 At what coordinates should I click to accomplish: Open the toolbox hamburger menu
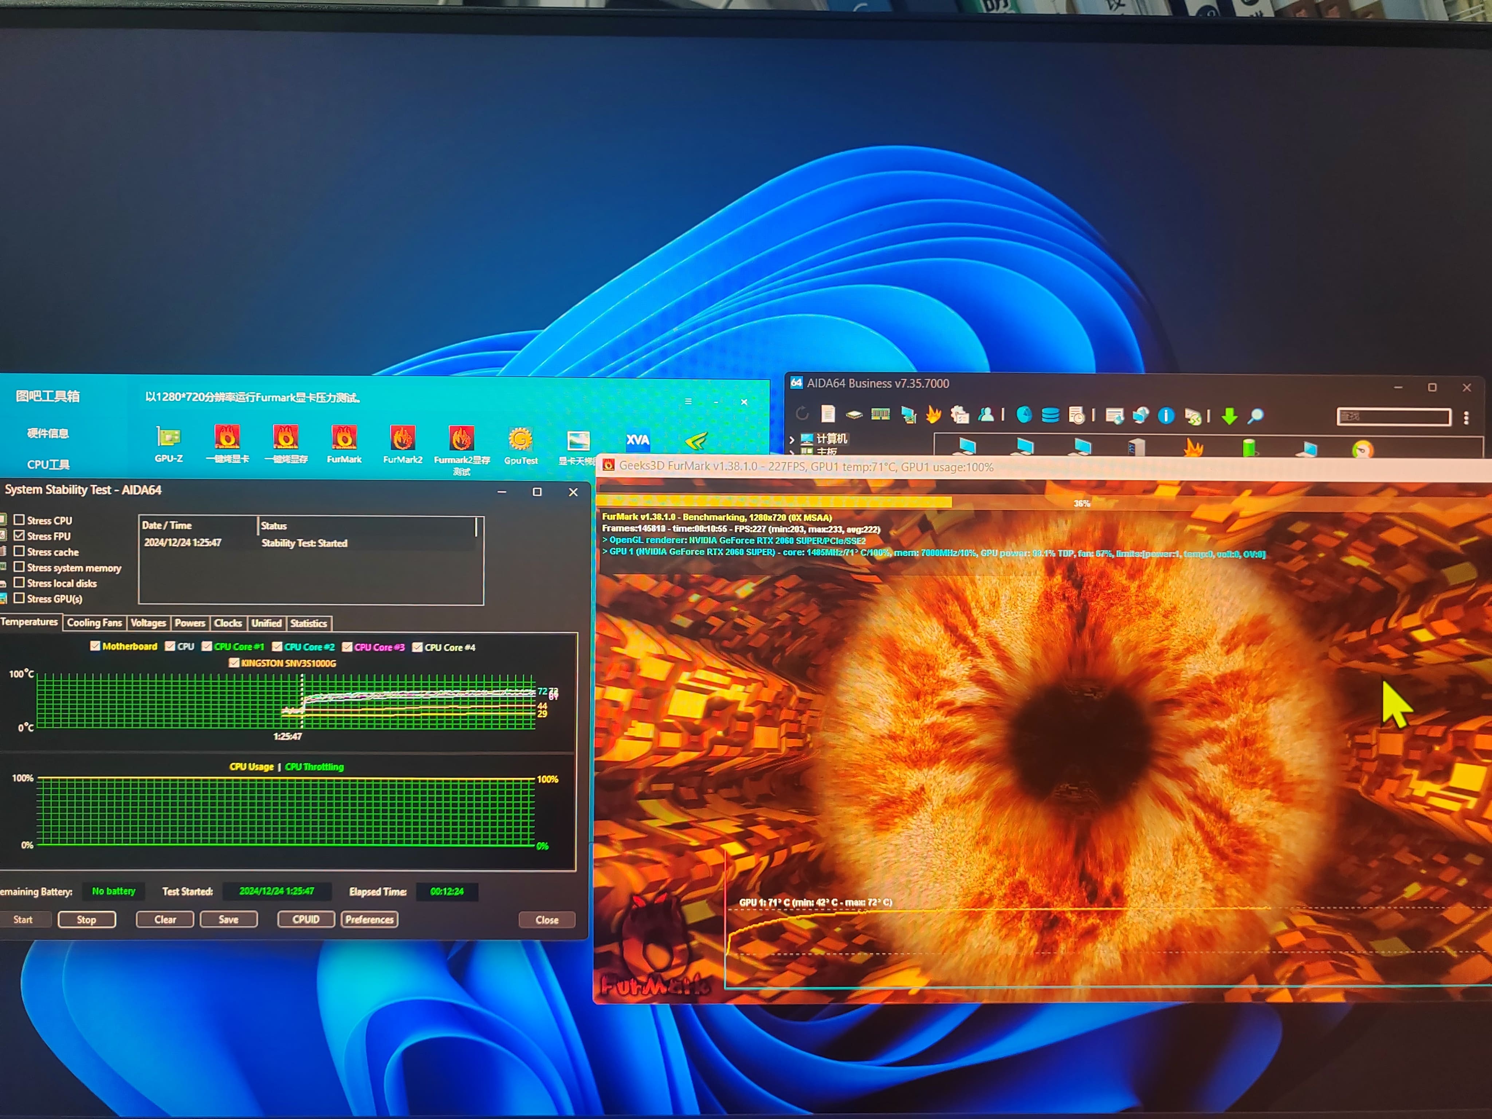click(x=688, y=401)
